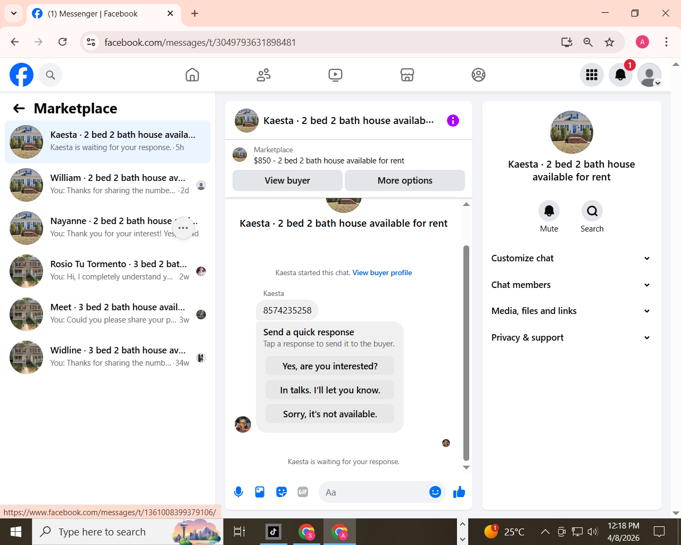681x545 pixels.
Task: Click the Chrome zoom magnifier icon
Action: (588, 42)
